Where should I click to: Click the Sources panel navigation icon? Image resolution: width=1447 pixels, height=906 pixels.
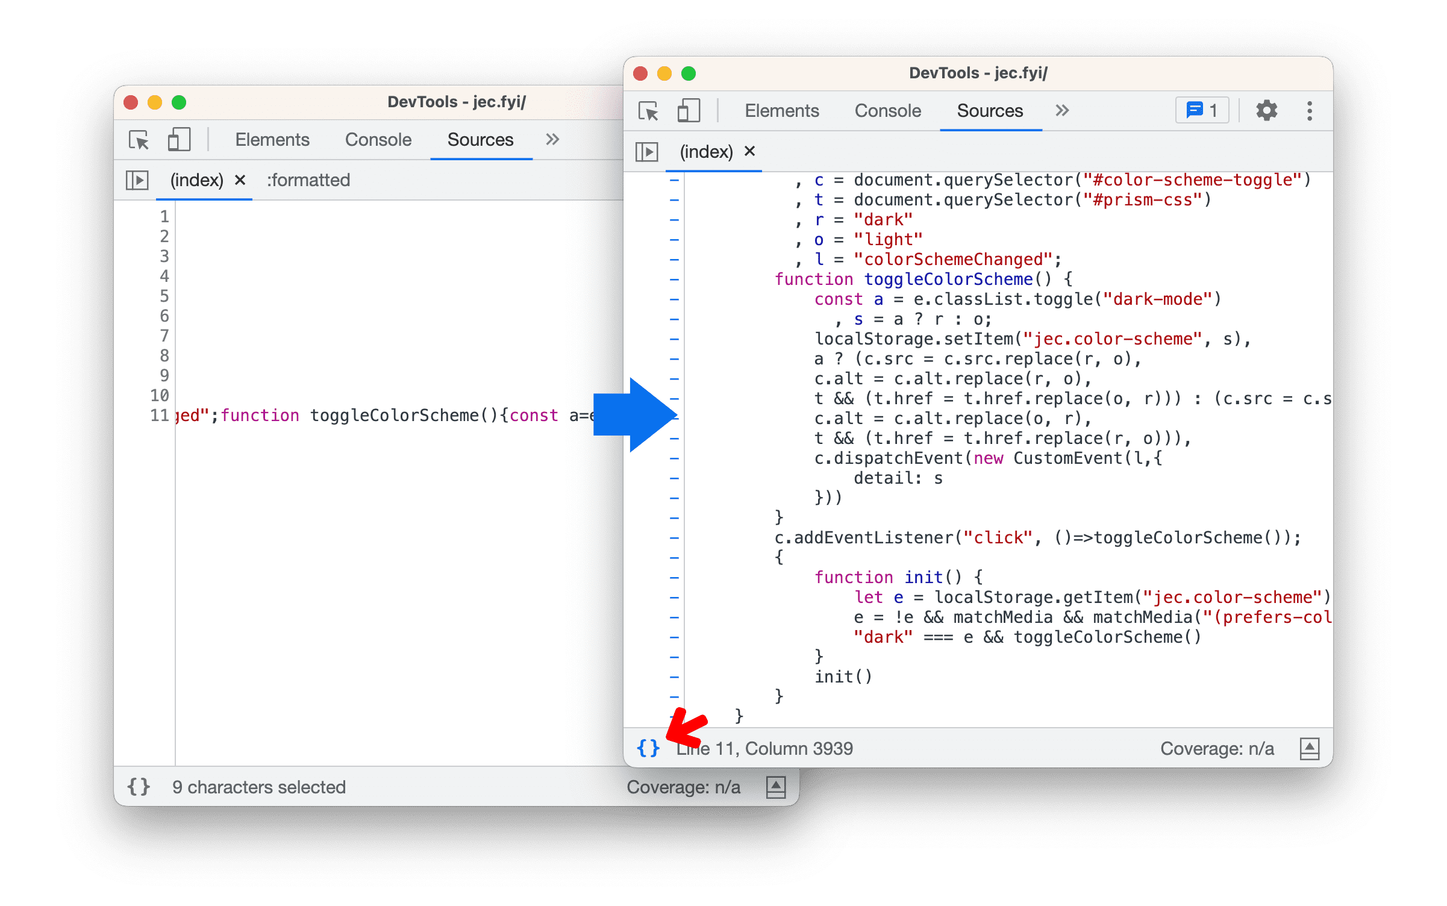[647, 151]
